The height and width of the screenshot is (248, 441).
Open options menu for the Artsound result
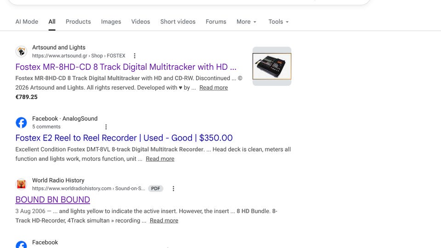135,56
